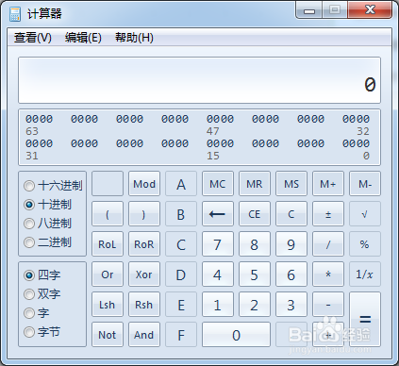Click the equals button
The width and height of the screenshot is (399, 366).
[365, 320]
